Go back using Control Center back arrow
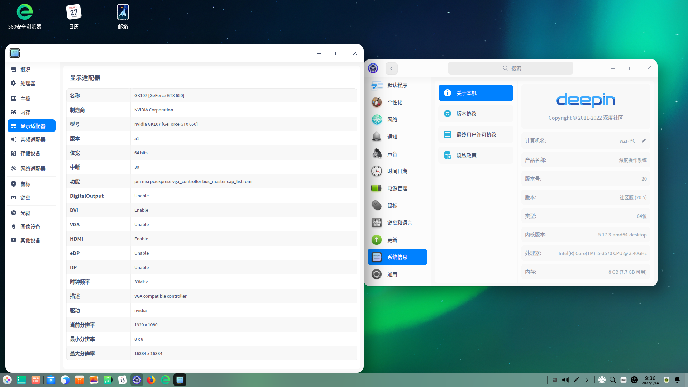Image resolution: width=688 pixels, height=387 pixels. [x=391, y=68]
